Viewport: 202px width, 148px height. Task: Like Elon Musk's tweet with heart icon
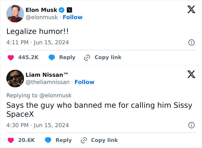click(11, 58)
